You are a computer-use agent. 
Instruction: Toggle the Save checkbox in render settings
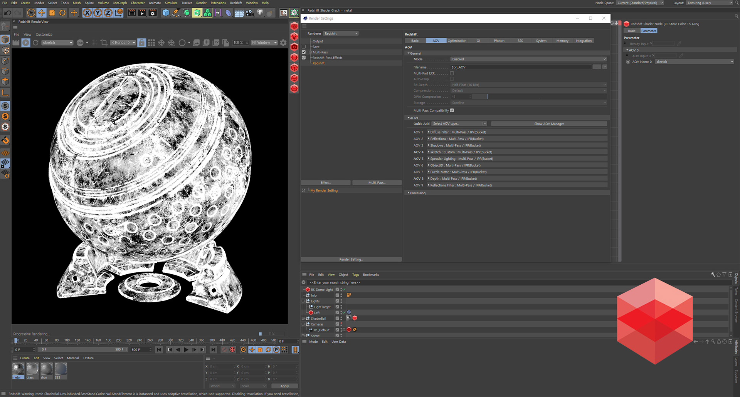304,47
